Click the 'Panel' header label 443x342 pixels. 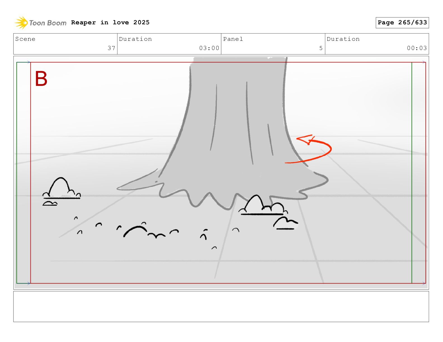(x=233, y=39)
